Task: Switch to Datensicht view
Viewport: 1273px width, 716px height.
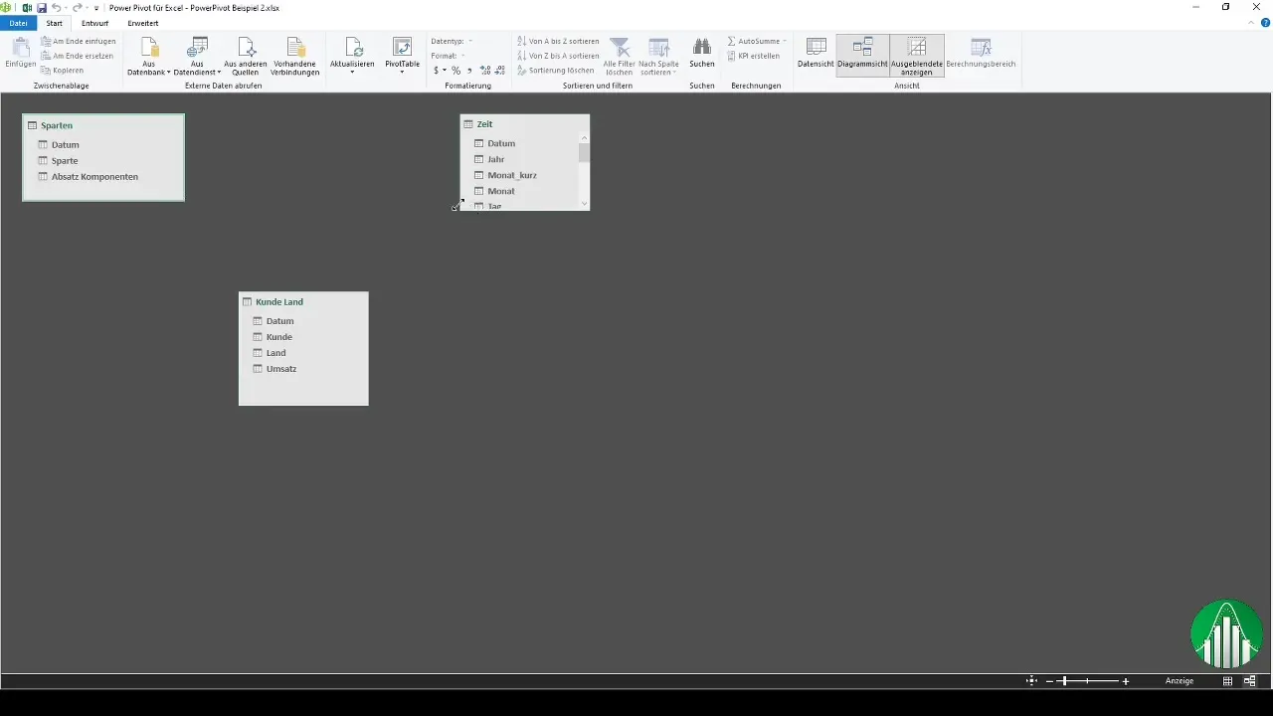Action: point(816,53)
